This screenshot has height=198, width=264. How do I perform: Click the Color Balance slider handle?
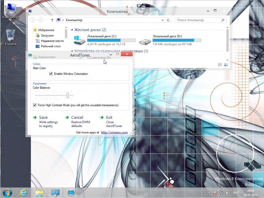(x=68, y=95)
